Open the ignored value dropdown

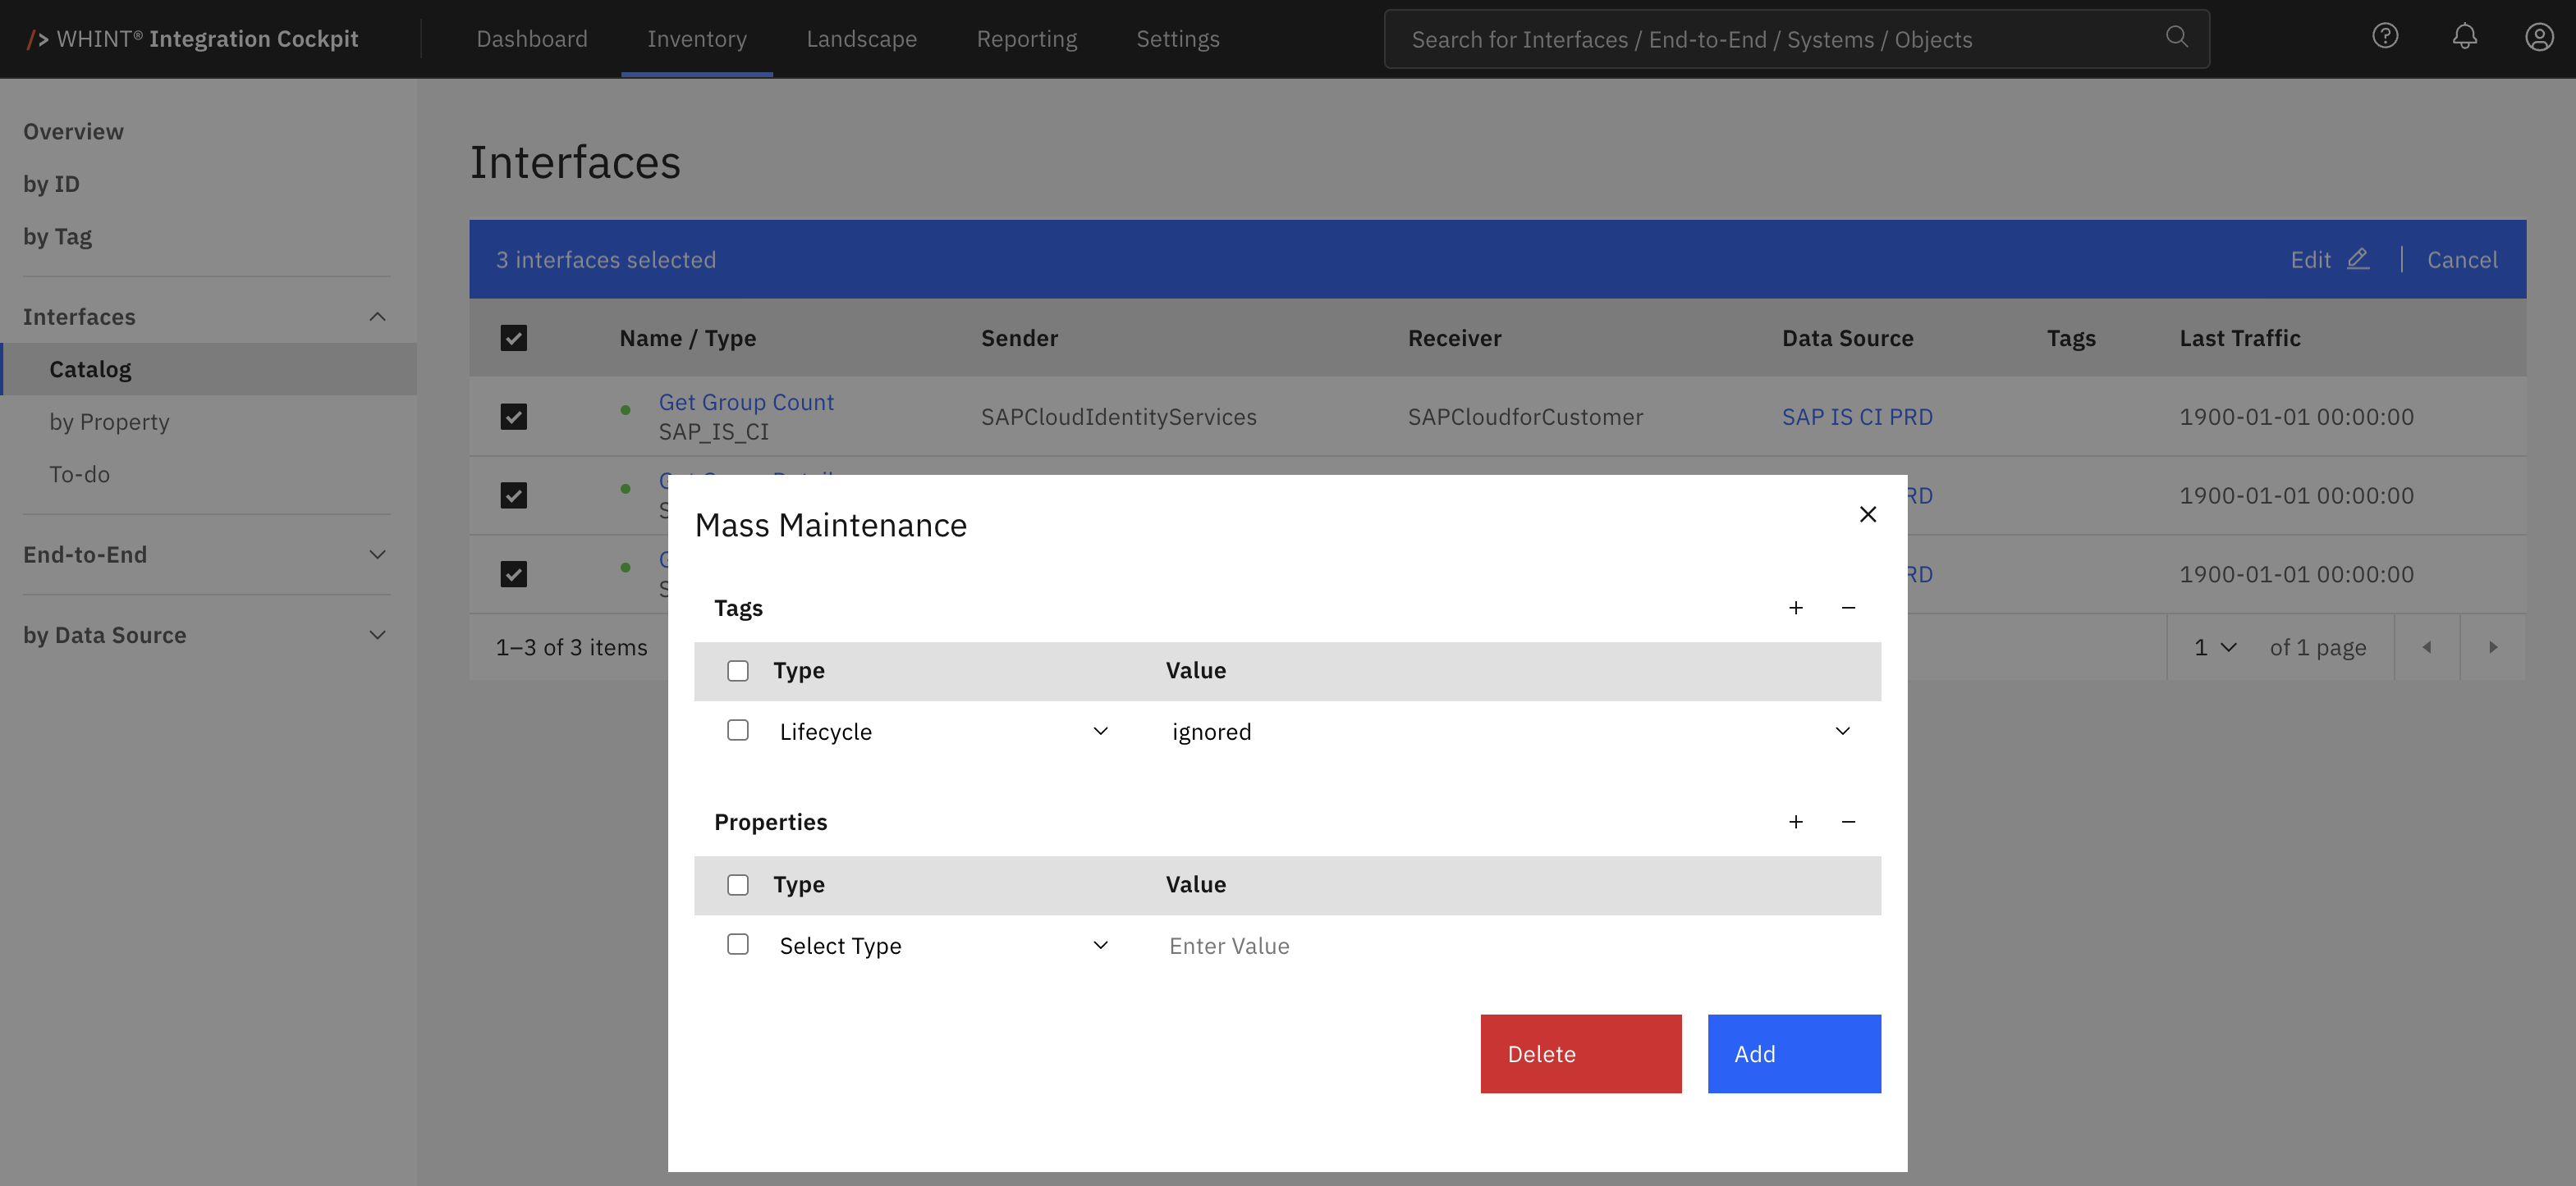pyautogui.click(x=1510, y=732)
